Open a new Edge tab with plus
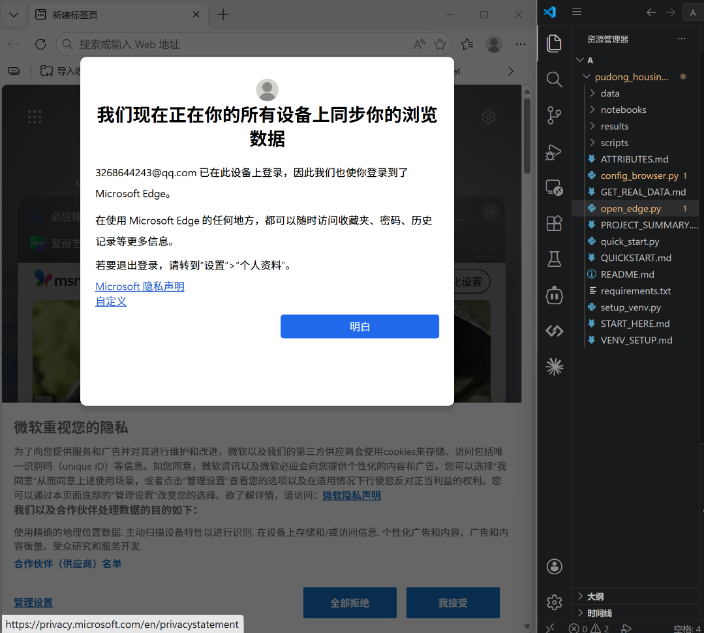The width and height of the screenshot is (704, 633). click(222, 14)
